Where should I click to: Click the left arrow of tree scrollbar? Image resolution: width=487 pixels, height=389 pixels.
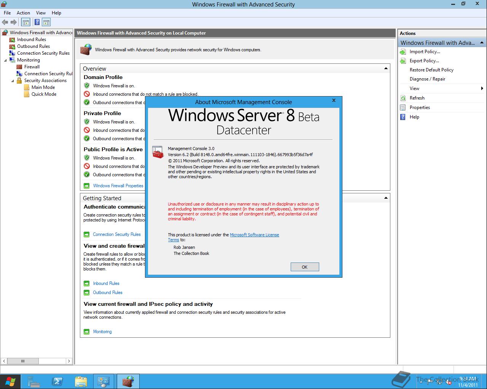[4, 361]
